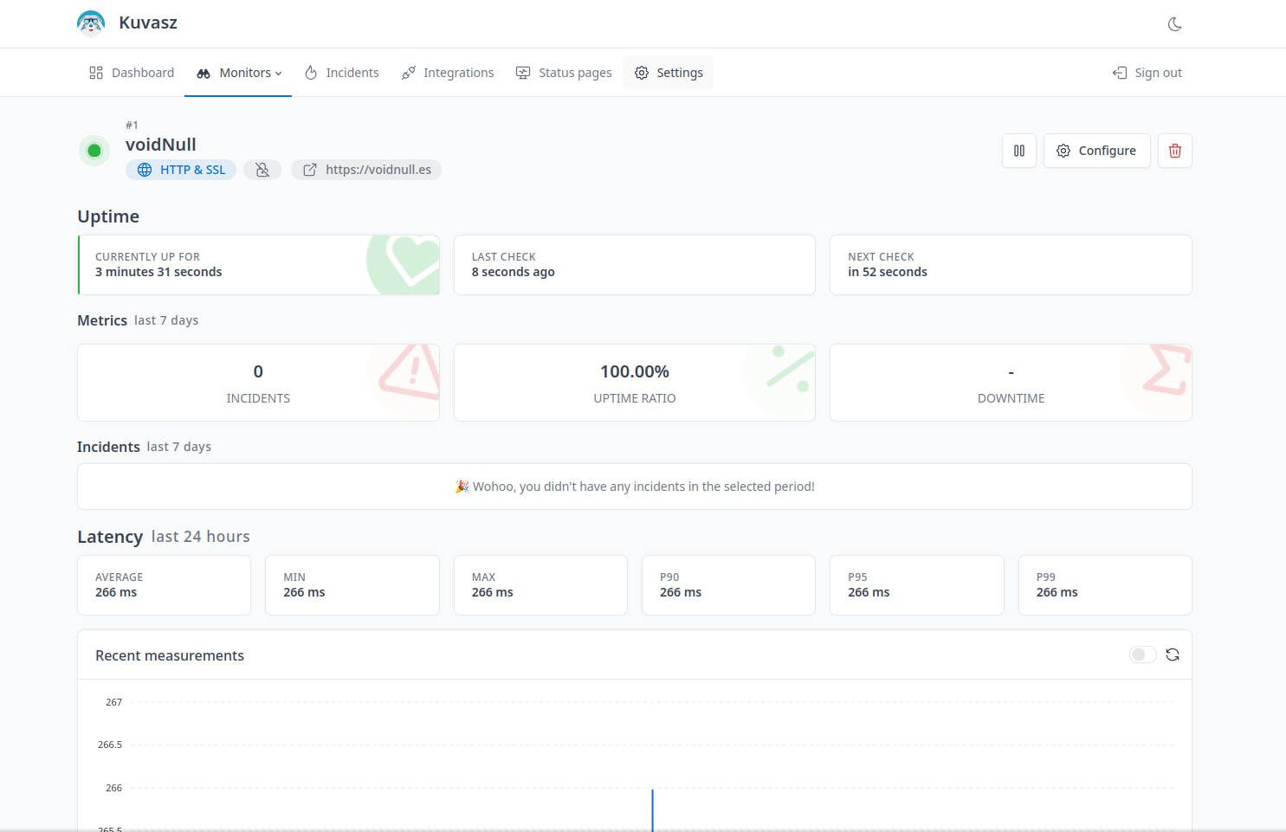This screenshot has width=1286, height=832.
Task: Open the Dashboard tab
Action: pos(132,73)
